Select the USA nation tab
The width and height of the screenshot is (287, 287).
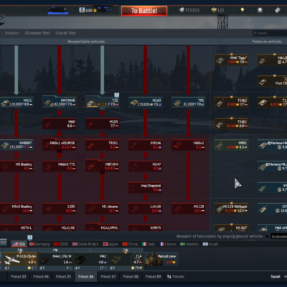(x=19, y=244)
